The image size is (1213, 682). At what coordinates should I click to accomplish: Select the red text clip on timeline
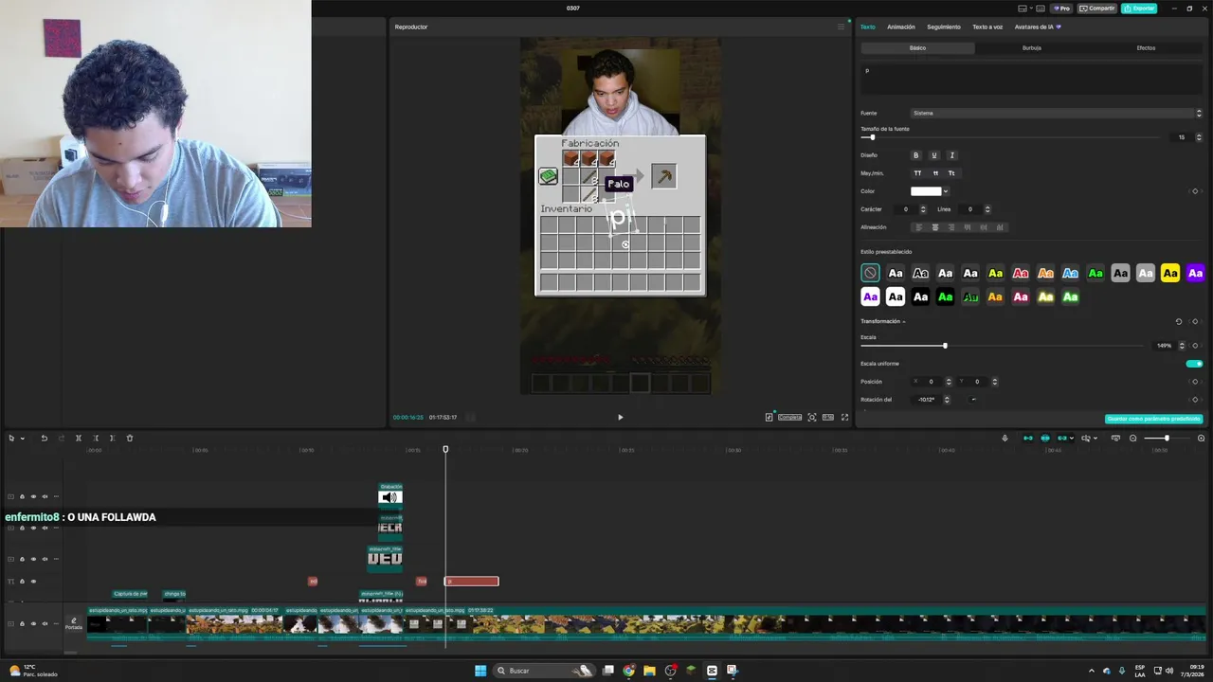click(472, 582)
